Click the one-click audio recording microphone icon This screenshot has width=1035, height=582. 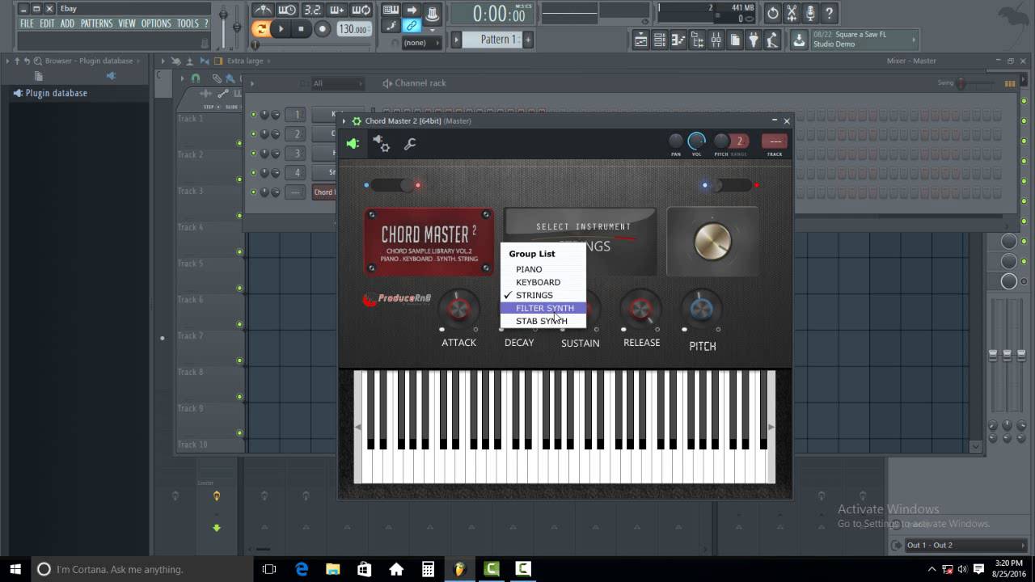pos(810,13)
